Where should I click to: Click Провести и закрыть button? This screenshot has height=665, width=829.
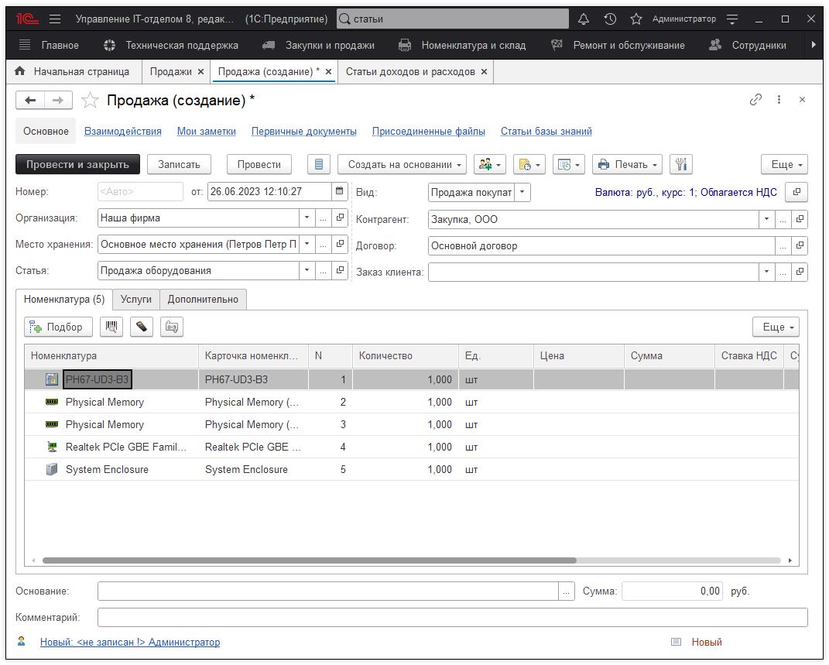coord(77,164)
